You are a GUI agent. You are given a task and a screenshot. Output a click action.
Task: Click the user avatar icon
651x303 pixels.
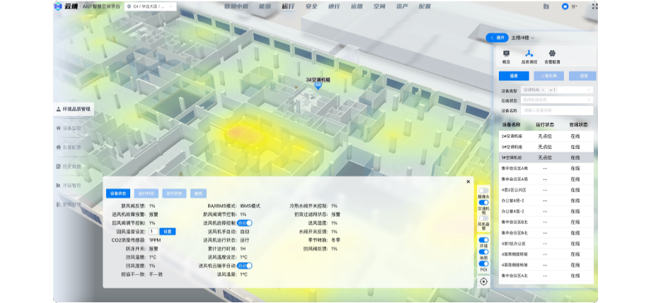(565, 6)
